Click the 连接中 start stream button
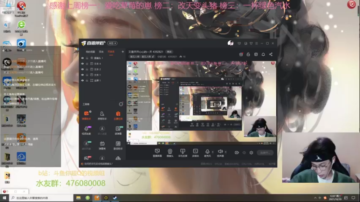This screenshot has height=202, width=360. pyautogui.click(x=265, y=153)
